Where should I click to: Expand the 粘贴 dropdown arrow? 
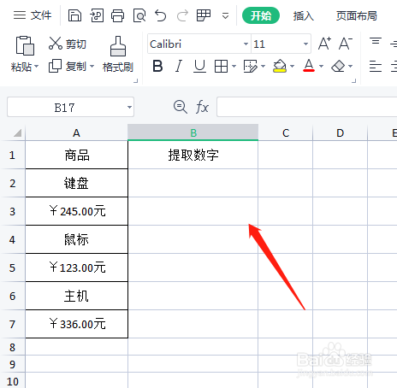[x=37, y=67]
